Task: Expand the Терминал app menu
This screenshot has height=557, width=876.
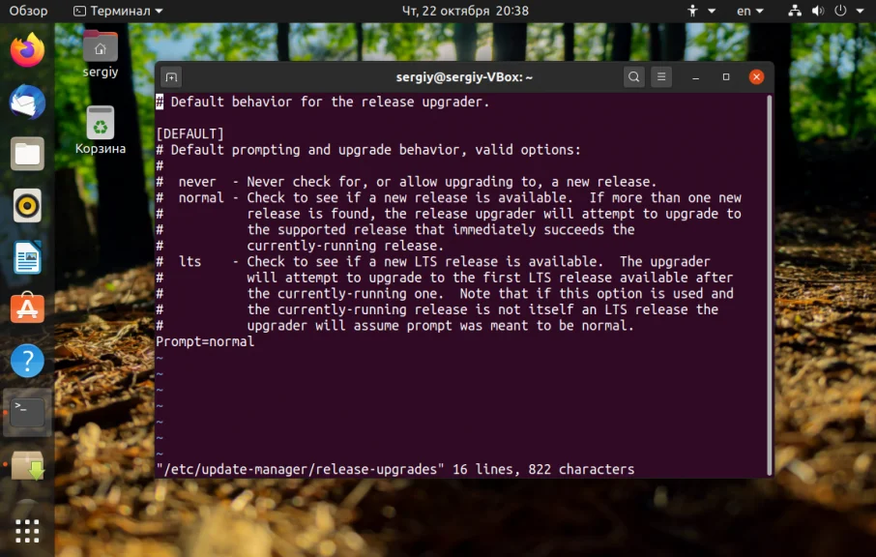Action: 119,11
